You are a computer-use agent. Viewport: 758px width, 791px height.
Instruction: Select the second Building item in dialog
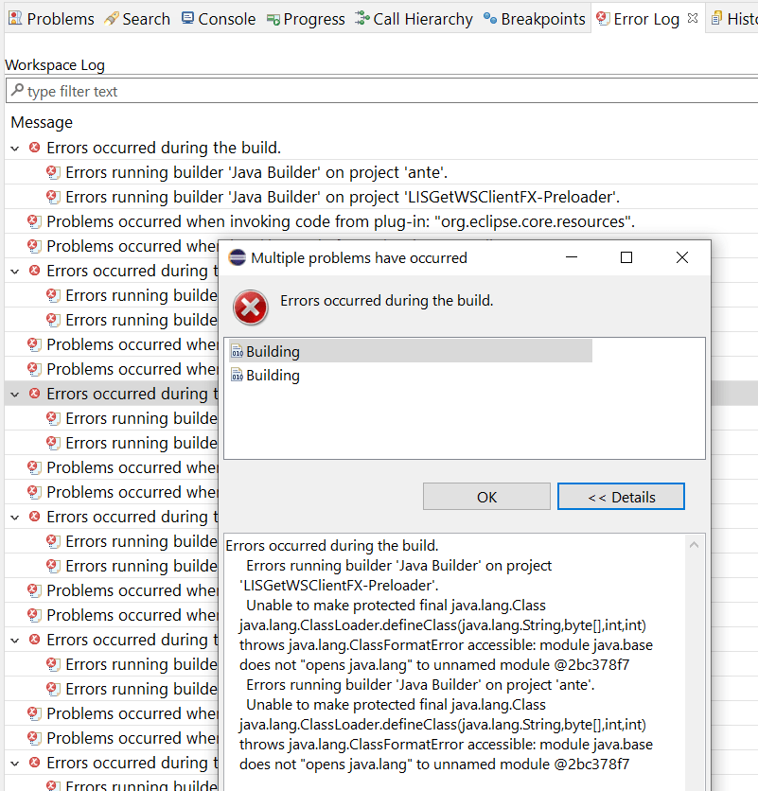coord(273,376)
